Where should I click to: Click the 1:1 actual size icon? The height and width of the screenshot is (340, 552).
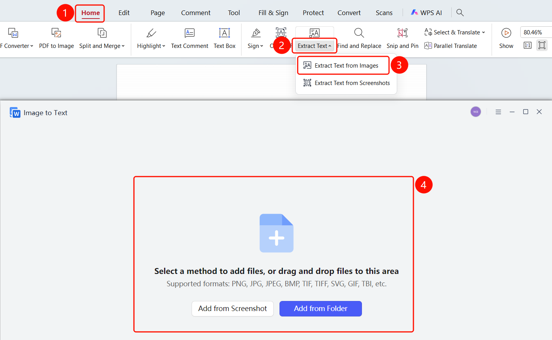click(x=528, y=45)
